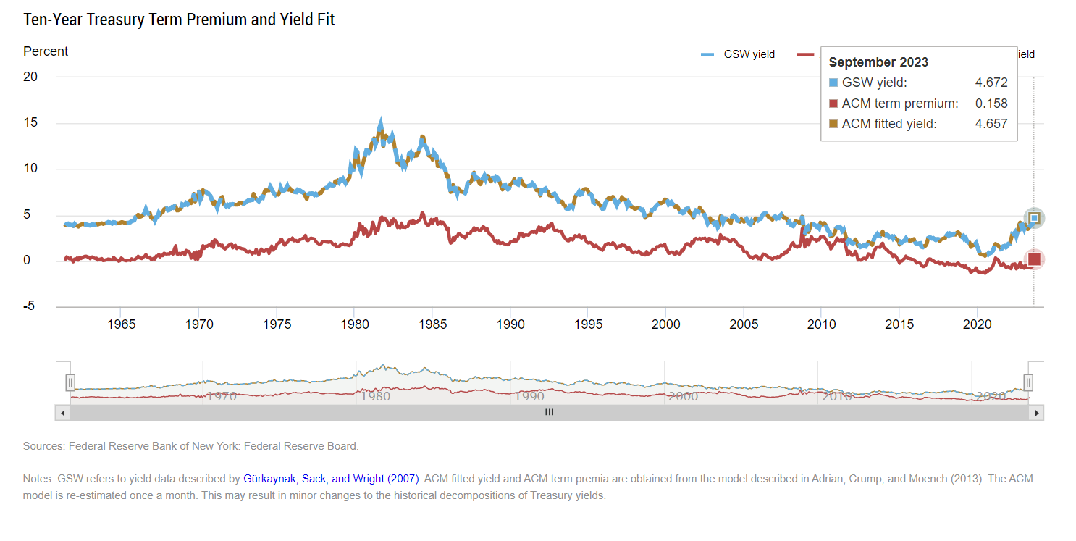Viewport: 1076px width, 541px height.
Task: Click the Percent axis label
Action: point(45,51)
